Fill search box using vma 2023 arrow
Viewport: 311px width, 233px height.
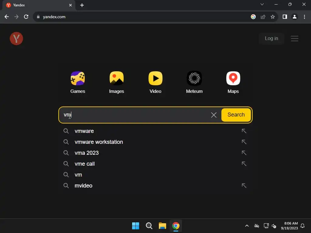(x=244, y=153)
